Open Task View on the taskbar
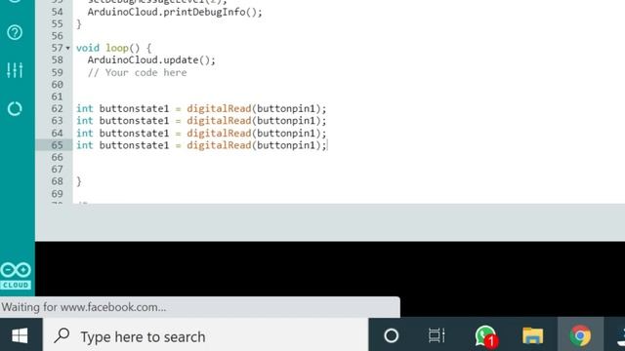625x351 pixels. coord(437,335)
